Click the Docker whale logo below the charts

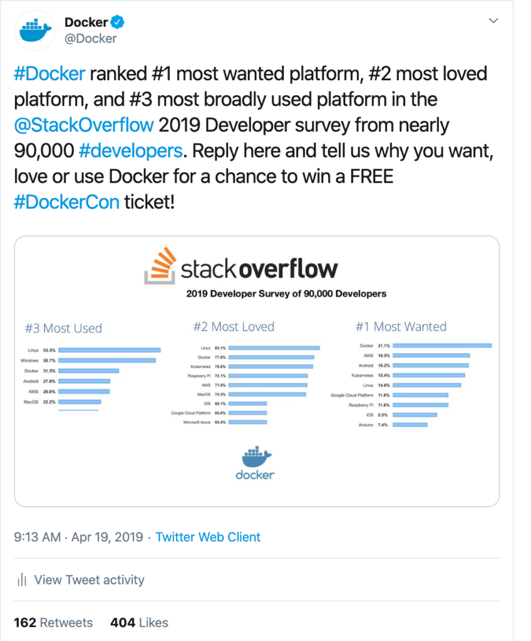[x=257, y=460]
